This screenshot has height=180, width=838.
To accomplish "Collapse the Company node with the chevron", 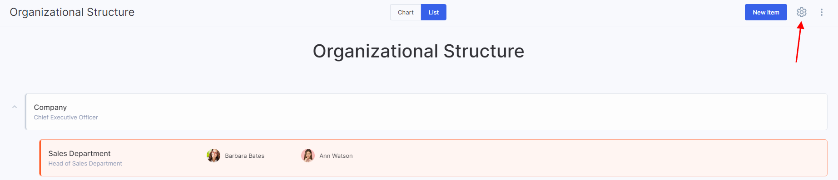I will coord(15,107).
